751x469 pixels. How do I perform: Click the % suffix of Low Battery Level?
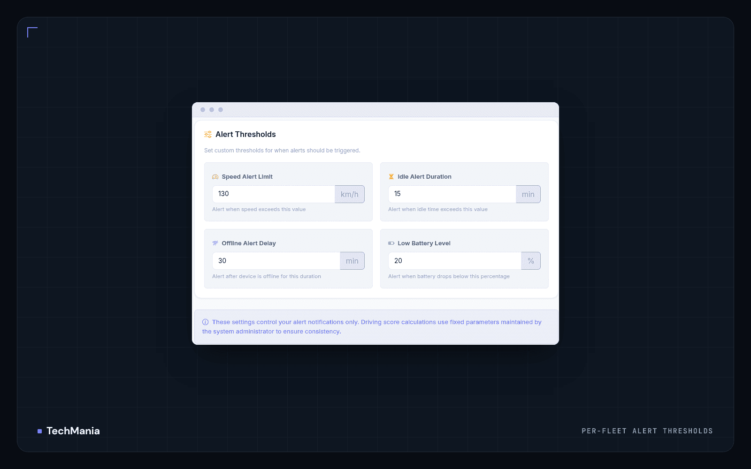click(x=531, y=261)
